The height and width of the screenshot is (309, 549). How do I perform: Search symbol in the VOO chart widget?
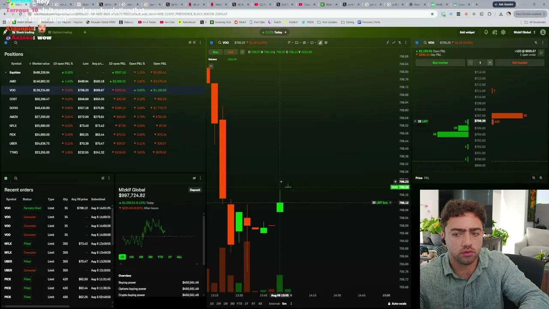point(220,42)
